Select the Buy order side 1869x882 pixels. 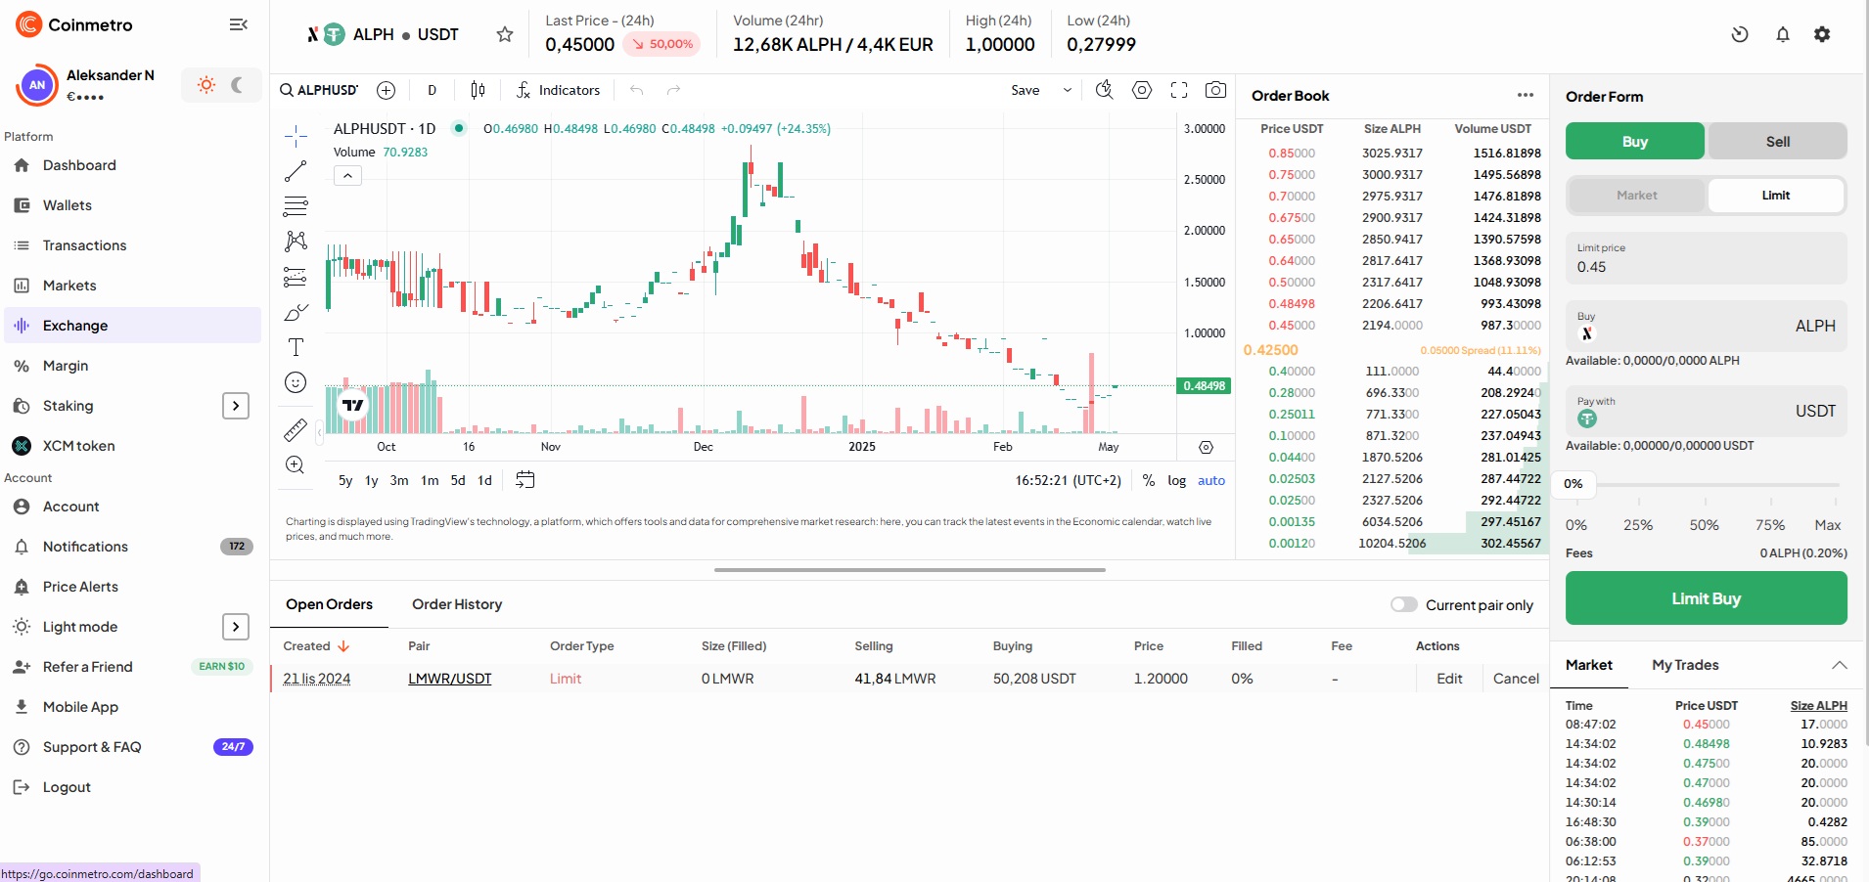[x=1635, y=141]
